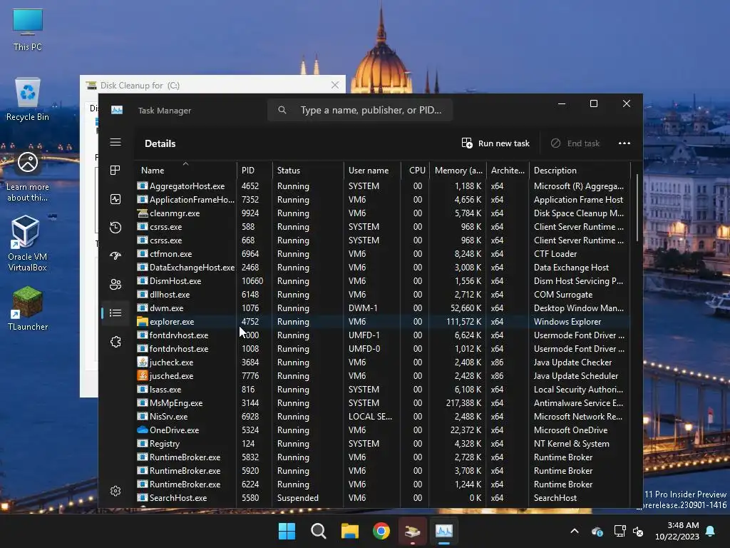The width and height of the screenshot is (730, 548).
Task: Select the SearchHost.exe suspended process
Action: [x=383, y=497]
